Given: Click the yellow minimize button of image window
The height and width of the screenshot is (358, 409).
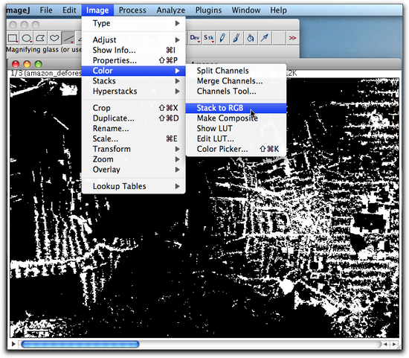Looking at the screenshot, I should [x=27, y=64].
